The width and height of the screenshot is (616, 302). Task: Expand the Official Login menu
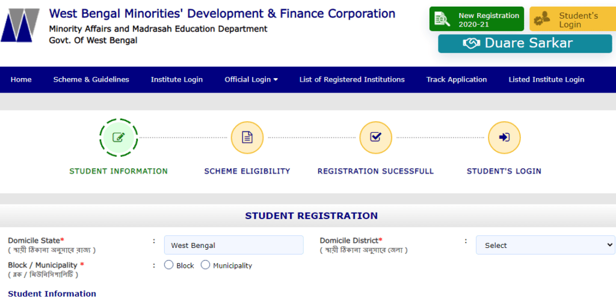tap(251, 80)
